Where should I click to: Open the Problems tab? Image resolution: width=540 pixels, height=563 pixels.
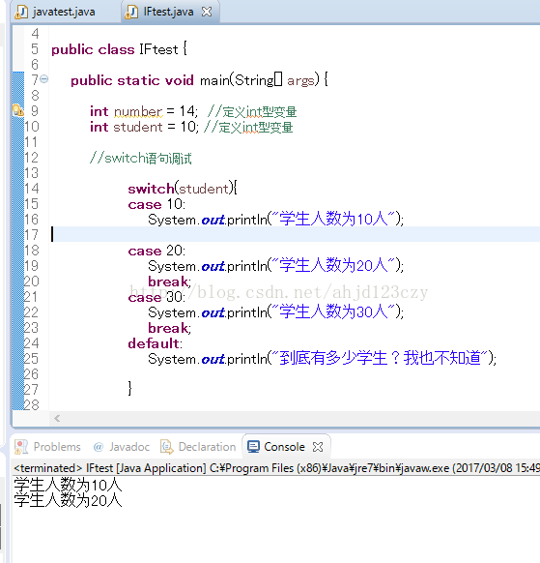click(47, 447)
